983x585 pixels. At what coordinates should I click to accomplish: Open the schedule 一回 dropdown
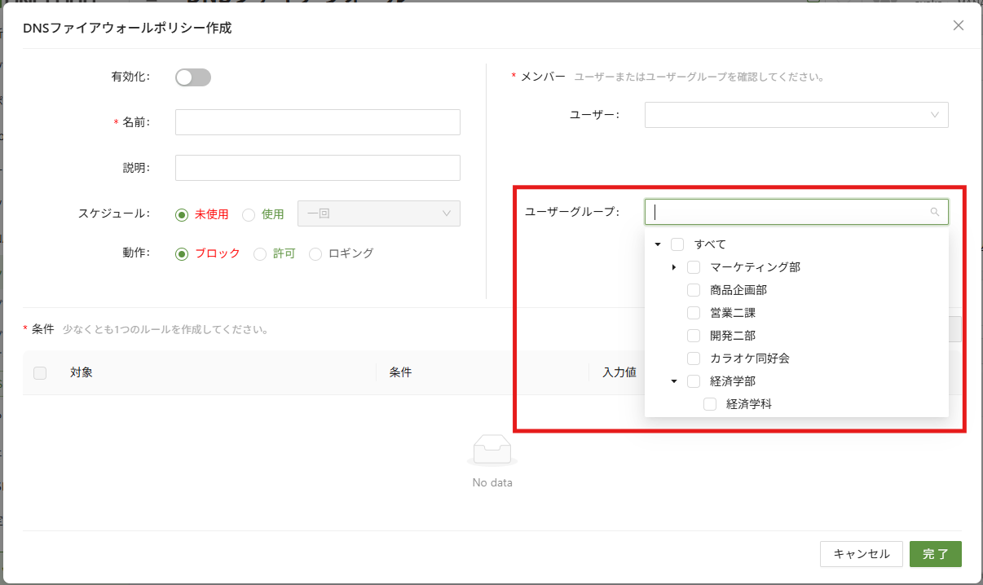[x=379, y=213]
